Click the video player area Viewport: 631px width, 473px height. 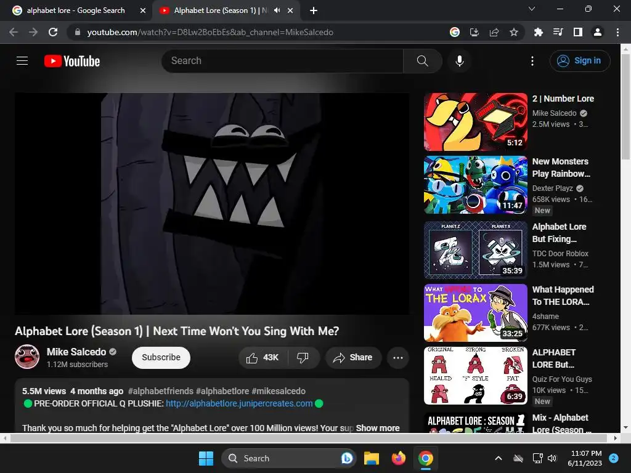click(212, 203)
